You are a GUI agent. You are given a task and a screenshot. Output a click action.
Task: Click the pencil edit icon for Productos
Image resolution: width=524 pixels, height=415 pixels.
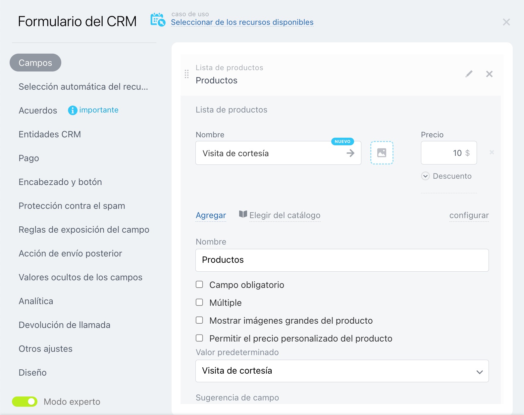click(x=469, y=74)
